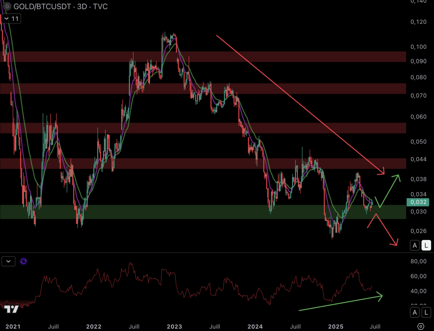Click the 80,00 RSI scale label
Image resolution: width=434 pixels, height=331 pixels.
tap(418, 261)
